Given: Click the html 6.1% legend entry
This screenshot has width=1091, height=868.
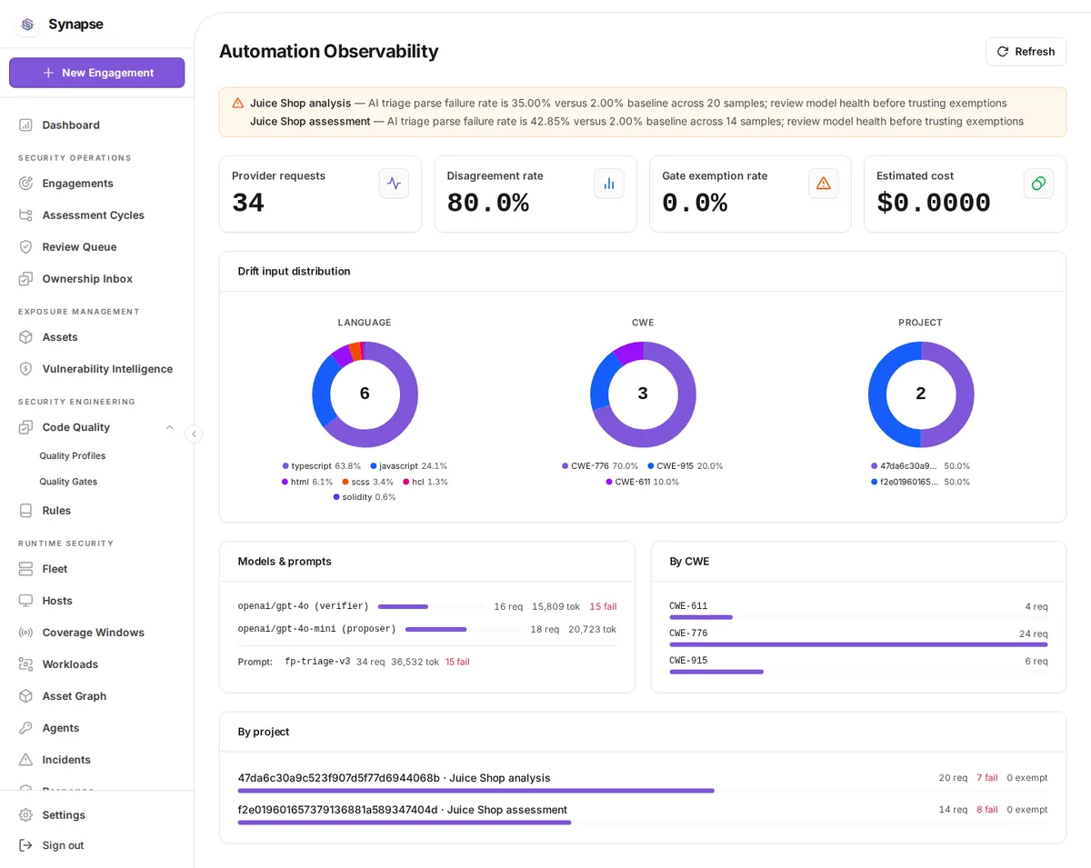Looking at the screenshot, I should pos(307,482).
